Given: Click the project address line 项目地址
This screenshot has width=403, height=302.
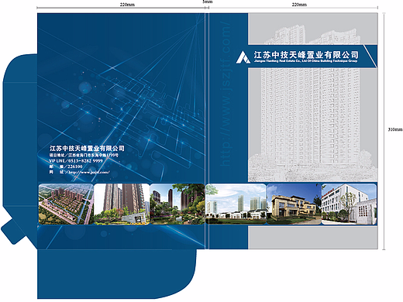Looking at the screenshot, I should [x=84, y=156].
